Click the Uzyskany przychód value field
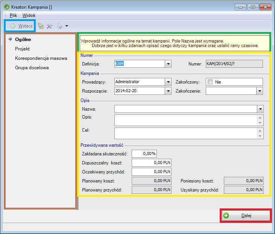 (x=244, y=190)
